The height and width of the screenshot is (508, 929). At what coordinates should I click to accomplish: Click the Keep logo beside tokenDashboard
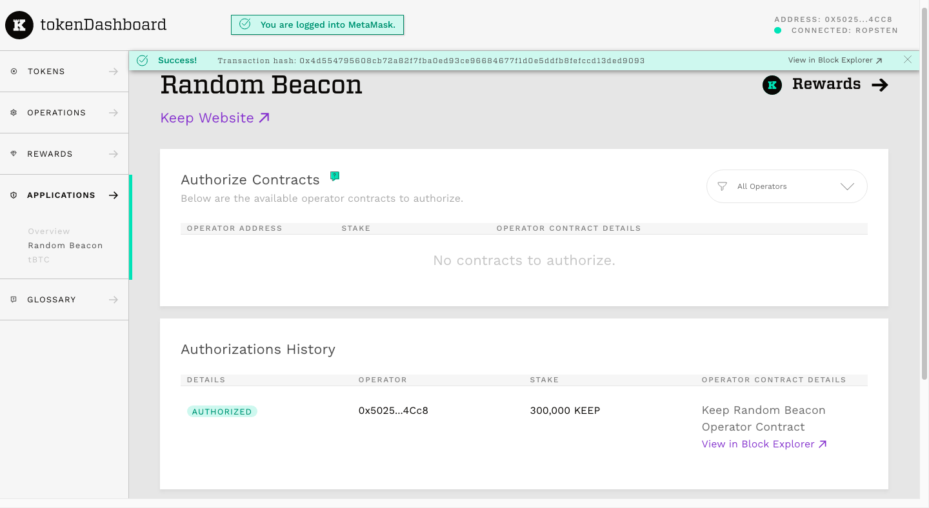coord(19,25)
